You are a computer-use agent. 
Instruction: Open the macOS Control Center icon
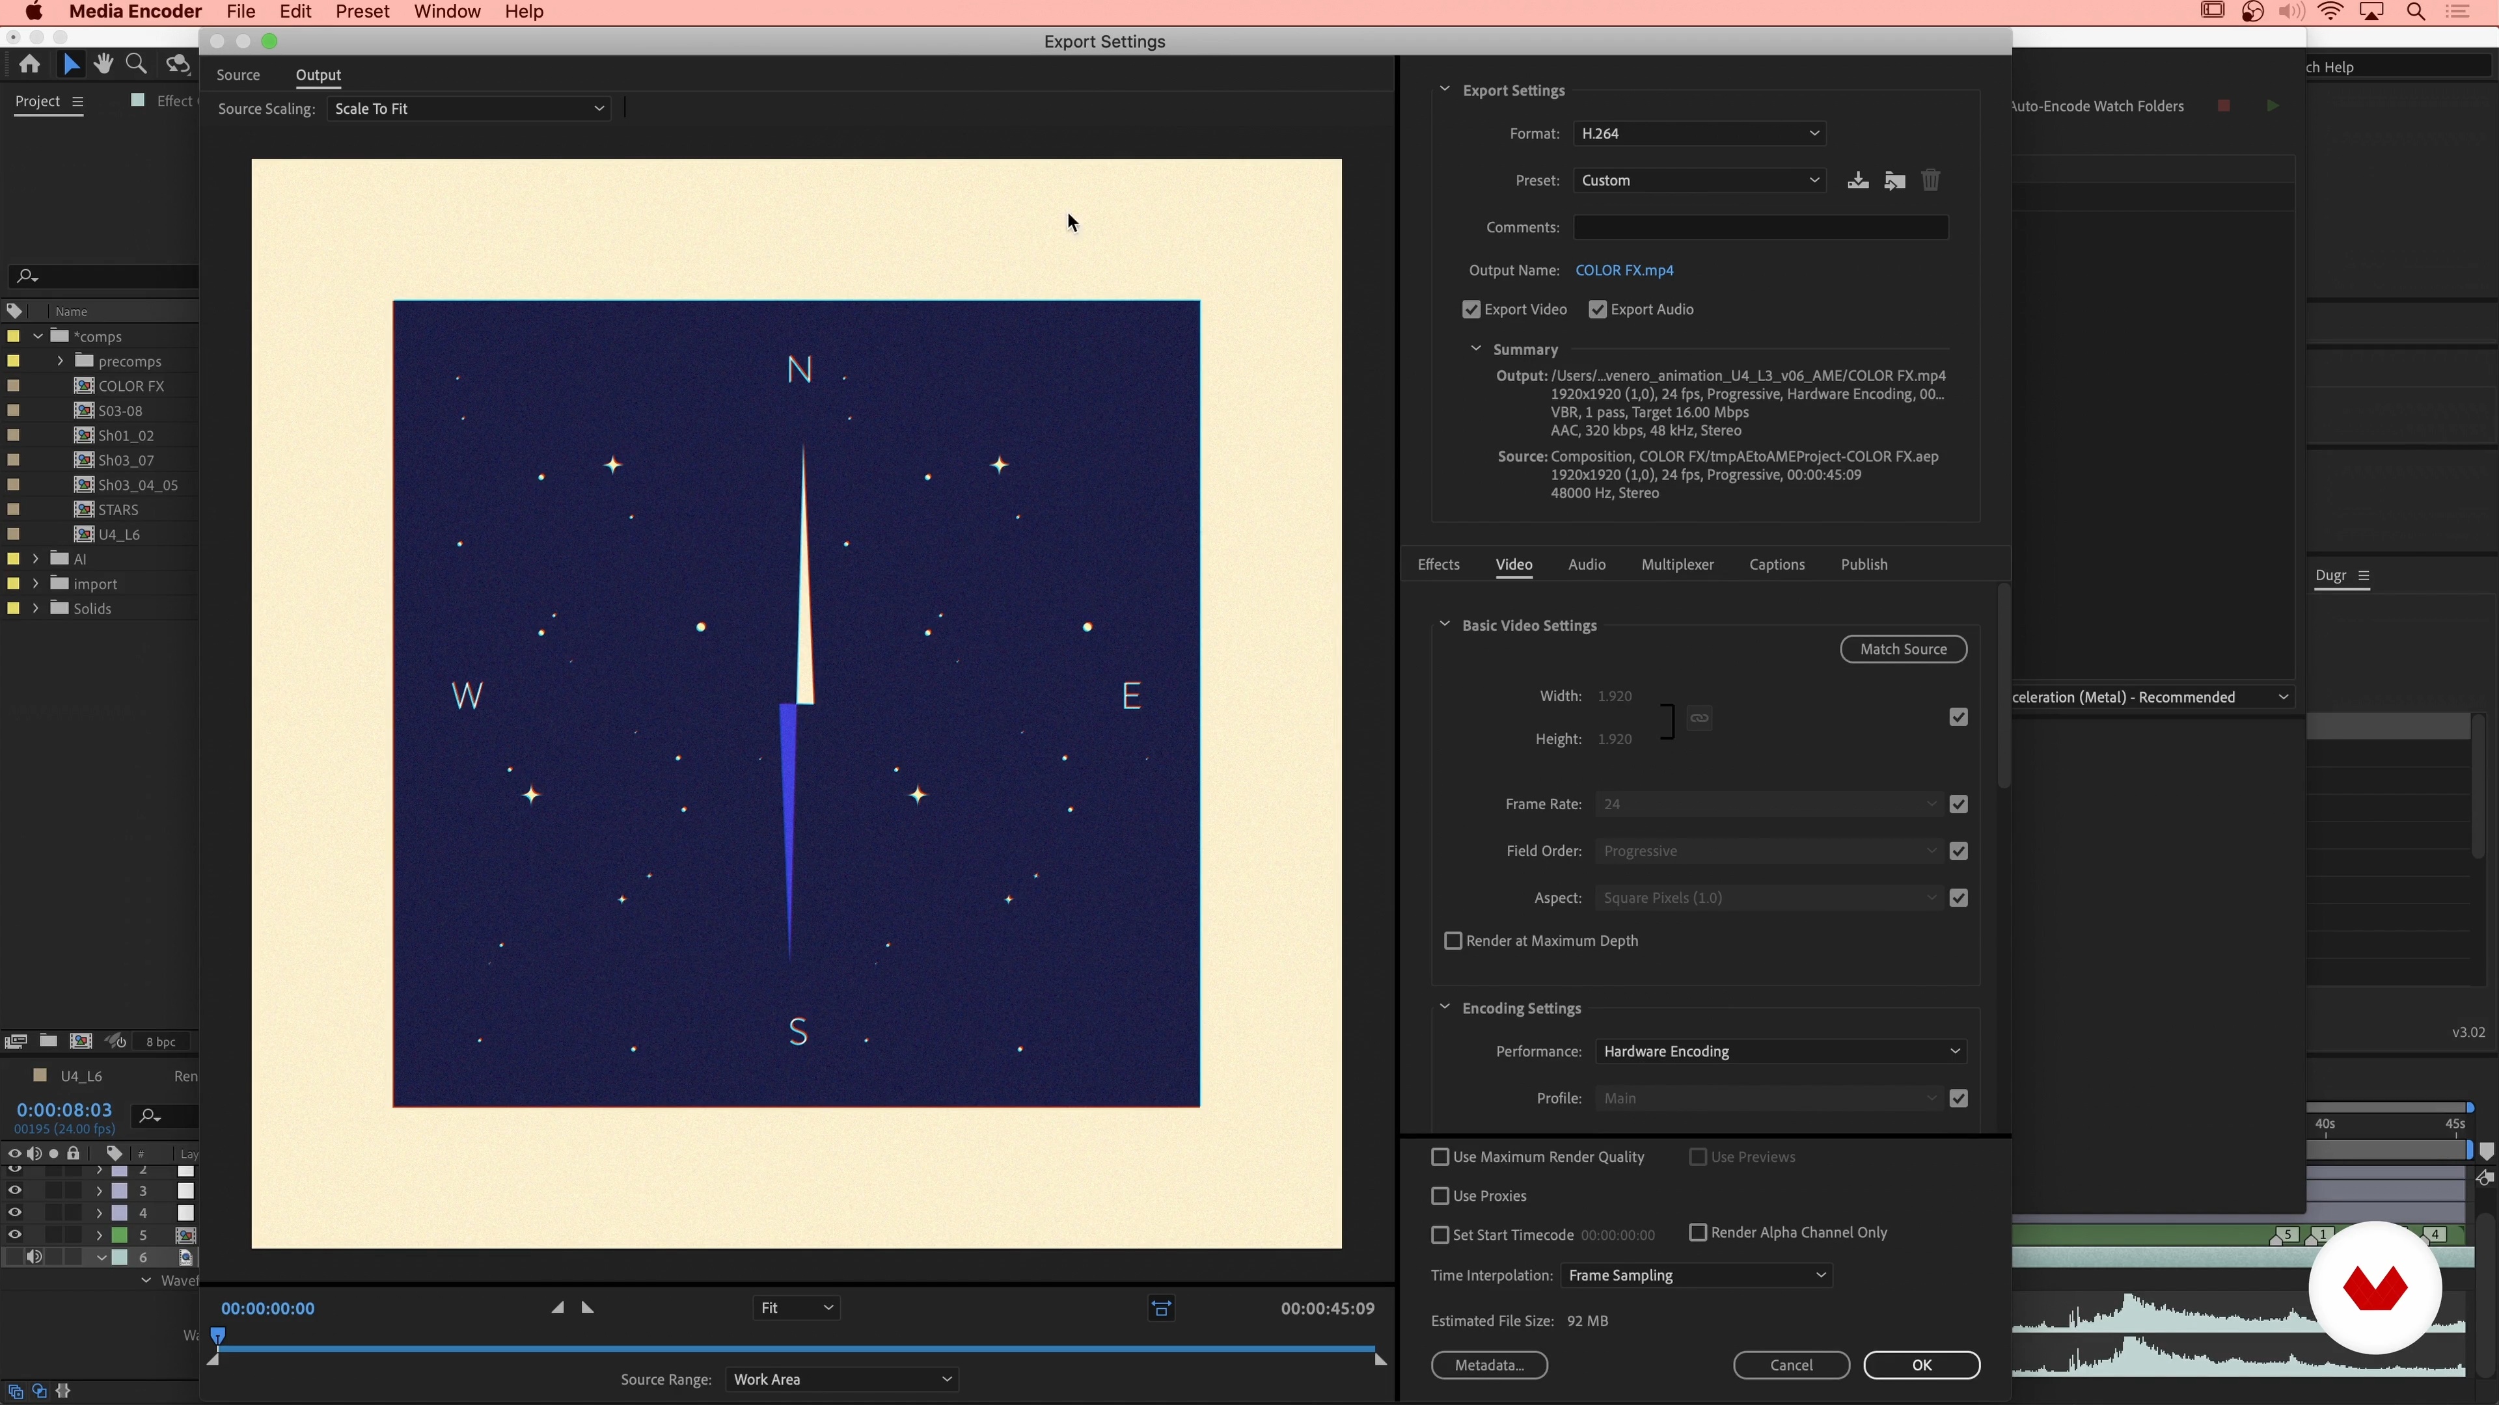coord(2457,12)
